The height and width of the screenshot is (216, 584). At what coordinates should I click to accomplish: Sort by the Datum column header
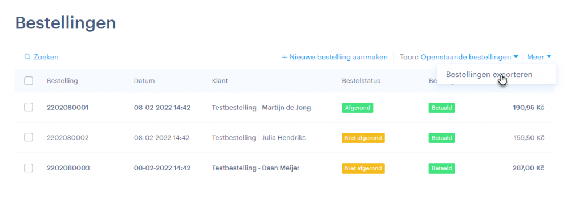coord(144,81)
